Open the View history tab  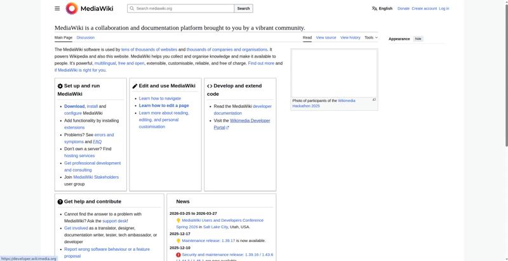click(x=350, y=37)
